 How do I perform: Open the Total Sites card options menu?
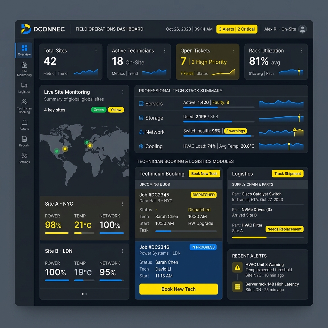(x=96, y=51)
